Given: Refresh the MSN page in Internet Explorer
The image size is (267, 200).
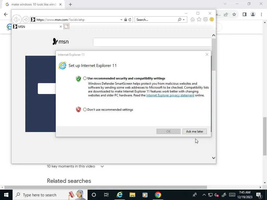Looking at the screenshot, I should [130, 20].
